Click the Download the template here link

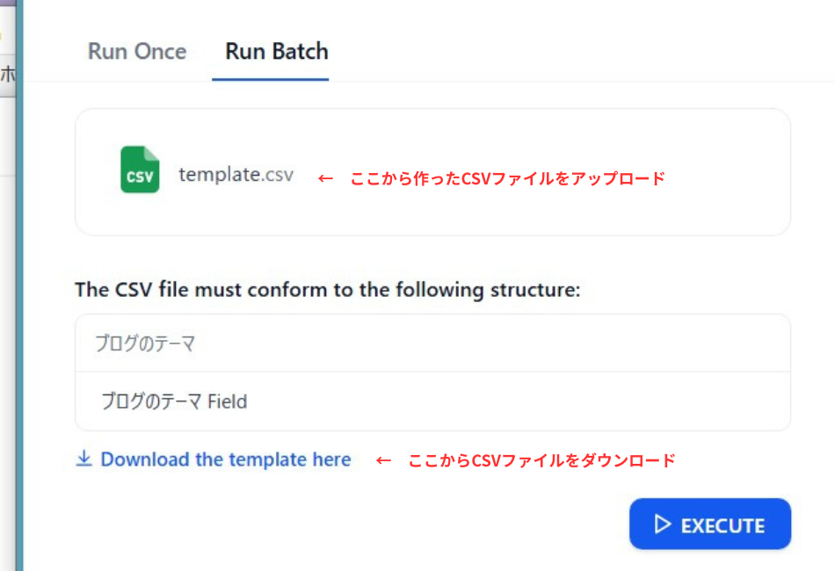(226, 459)
